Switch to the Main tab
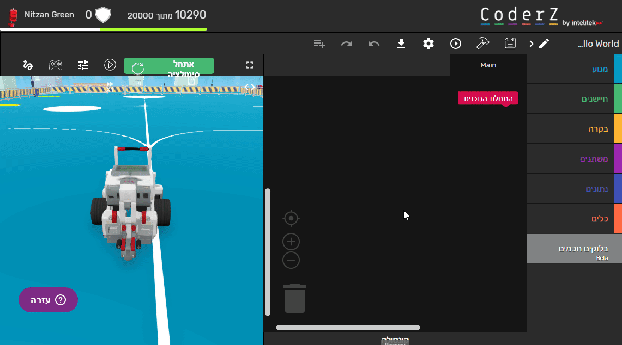Screen dimensions: 622x345 point(488,65)
